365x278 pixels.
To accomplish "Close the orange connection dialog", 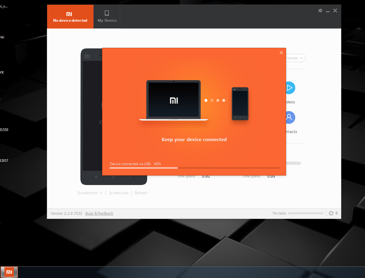I will [x=281, y=53].
